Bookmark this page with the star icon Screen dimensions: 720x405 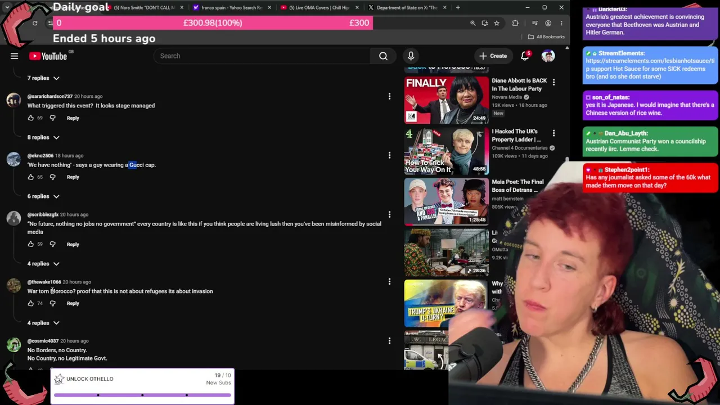[x=496, y=23]
